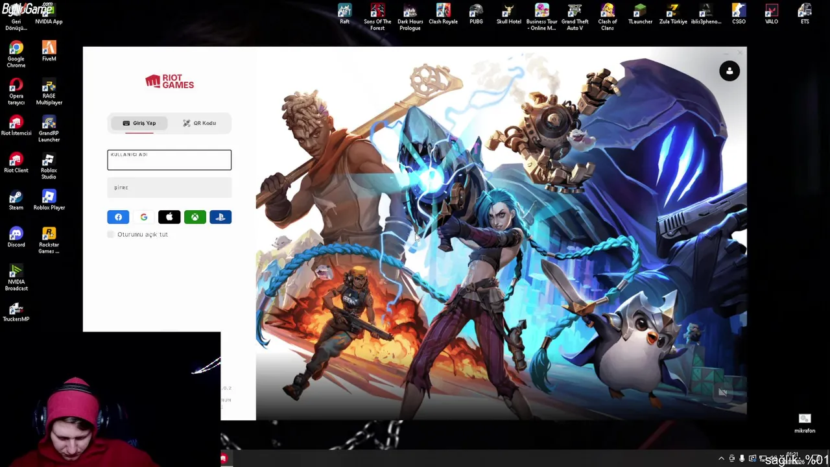Image resolution: width=830 pixels, height=467 pixels.
Task: Click the microphone icon in system tray
Action: pos(742,459)
